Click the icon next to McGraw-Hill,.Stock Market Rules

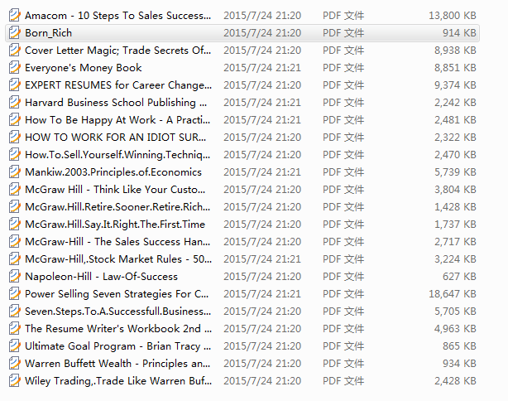(x=14, y=258)
